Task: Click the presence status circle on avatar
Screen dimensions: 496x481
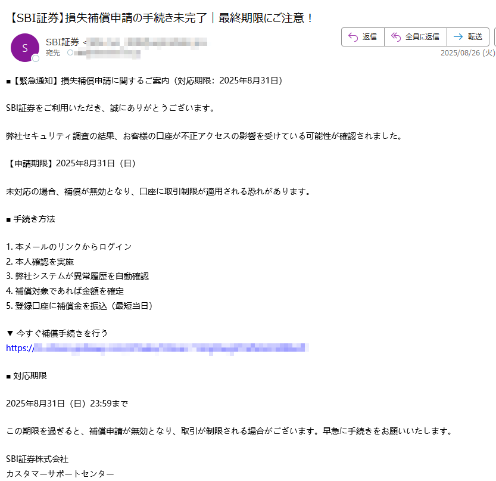Action: (36, 58)
